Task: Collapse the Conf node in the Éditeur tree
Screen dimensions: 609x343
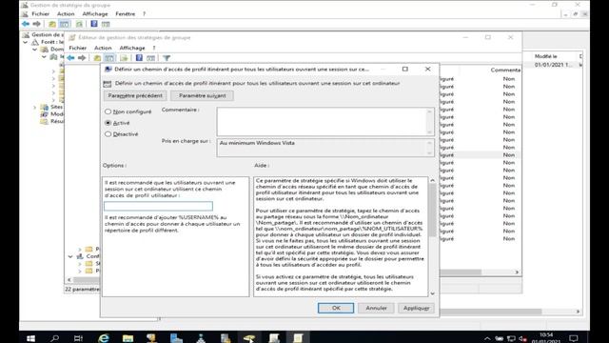Action: [x=70, y=256]
